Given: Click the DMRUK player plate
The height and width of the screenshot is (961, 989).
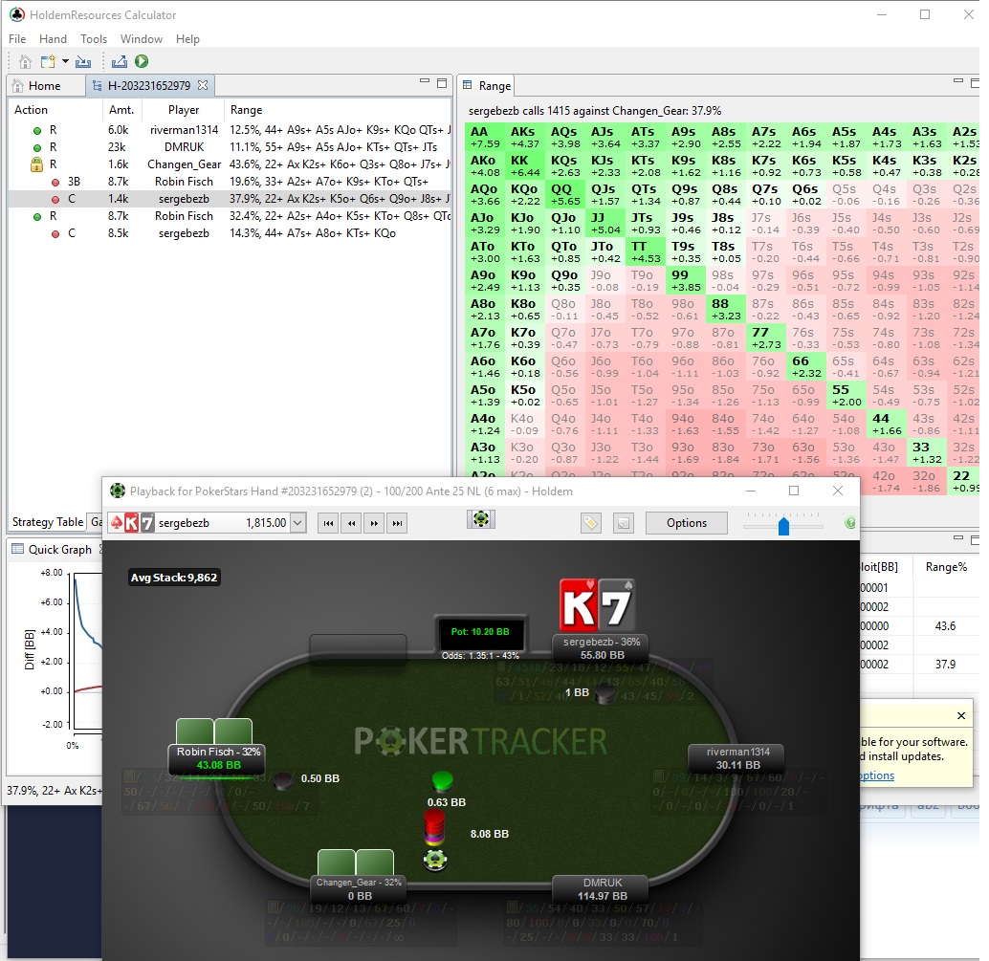Looking at the screenshot, I should [x=603, y=889].
